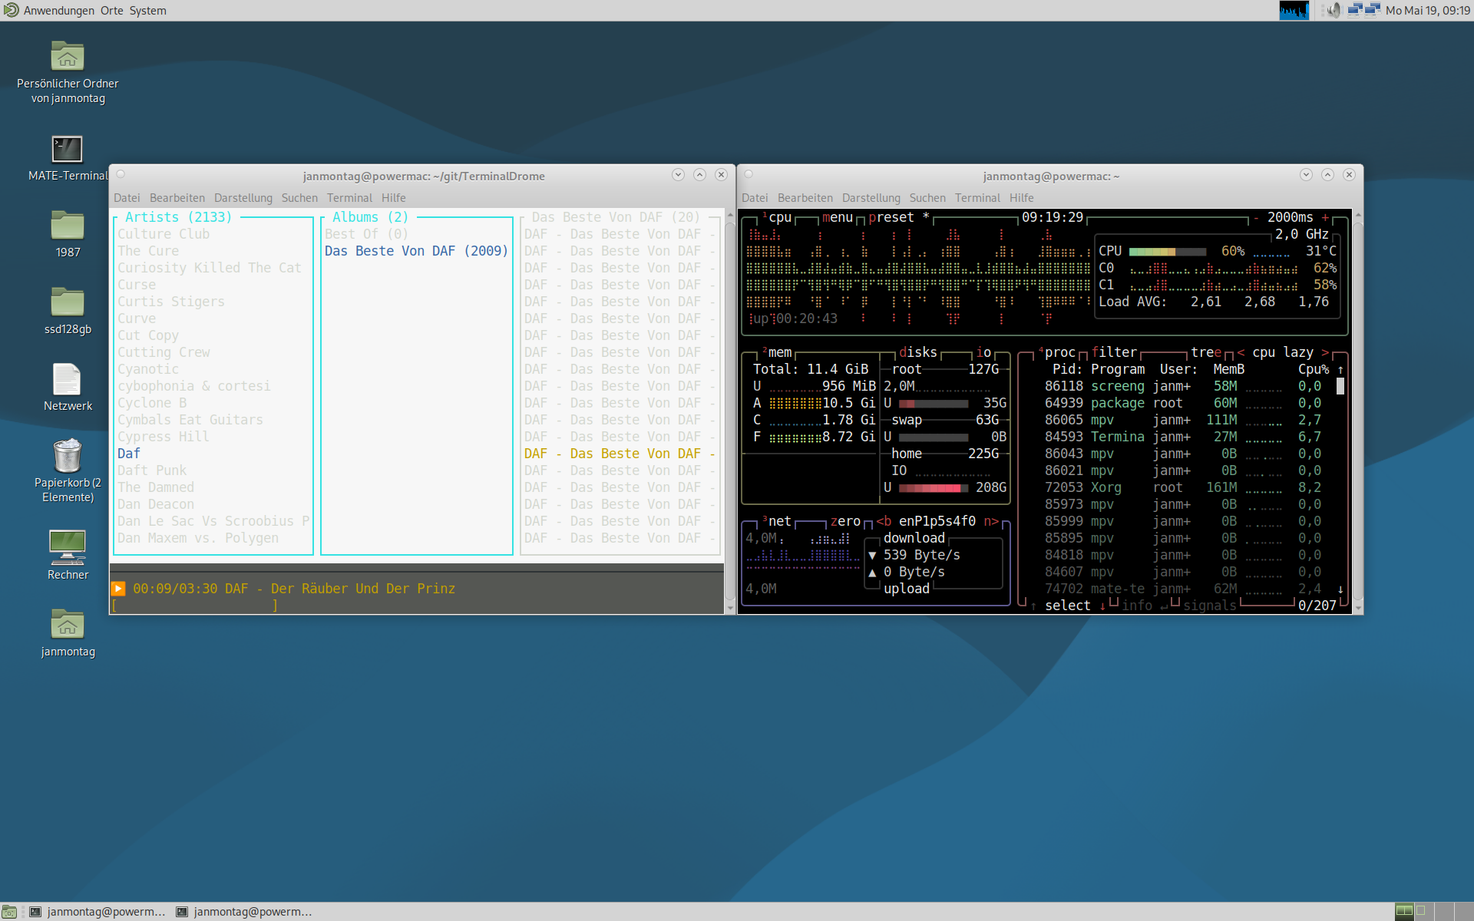Select artist Cypress Hill in list
This screenshot has height=921, width=1474.
(163, 437)
